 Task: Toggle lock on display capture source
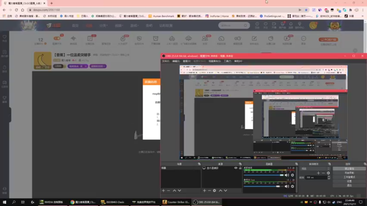(240, 168)
